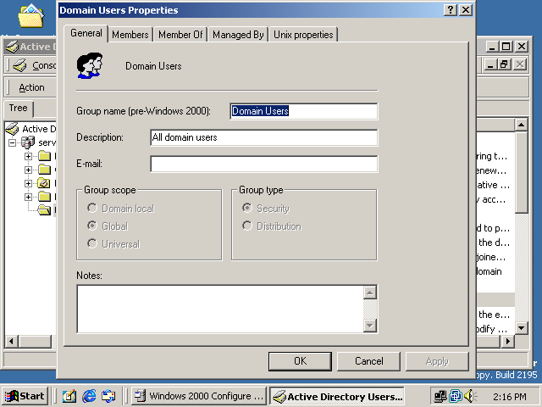Click the Notes scrollbar down arrow
This screenshot has width=542, height=407.
(x=370, y=326)
